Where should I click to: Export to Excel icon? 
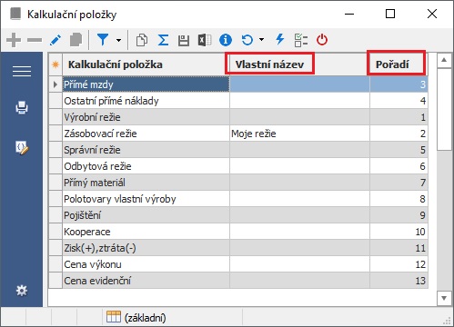click(x=205, y=40)
